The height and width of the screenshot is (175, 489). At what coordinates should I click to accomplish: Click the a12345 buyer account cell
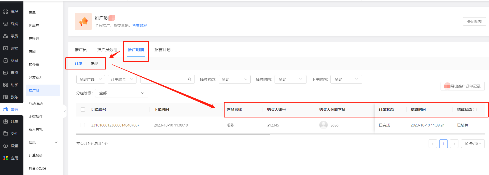pos(273,125)
